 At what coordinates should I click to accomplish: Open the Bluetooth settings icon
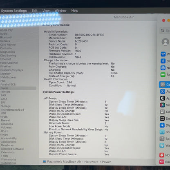coord(163,61)
